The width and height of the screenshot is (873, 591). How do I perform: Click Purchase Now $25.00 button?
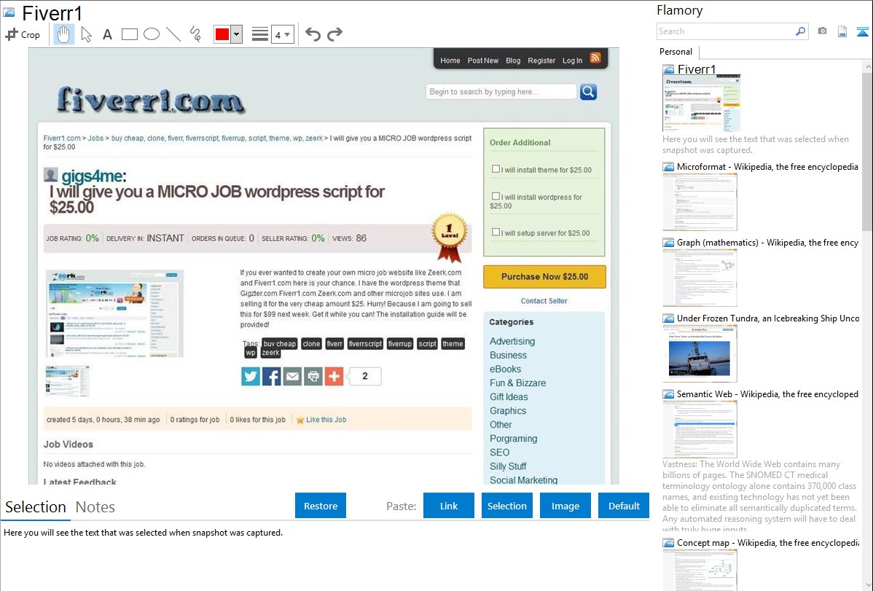point(544,277)
